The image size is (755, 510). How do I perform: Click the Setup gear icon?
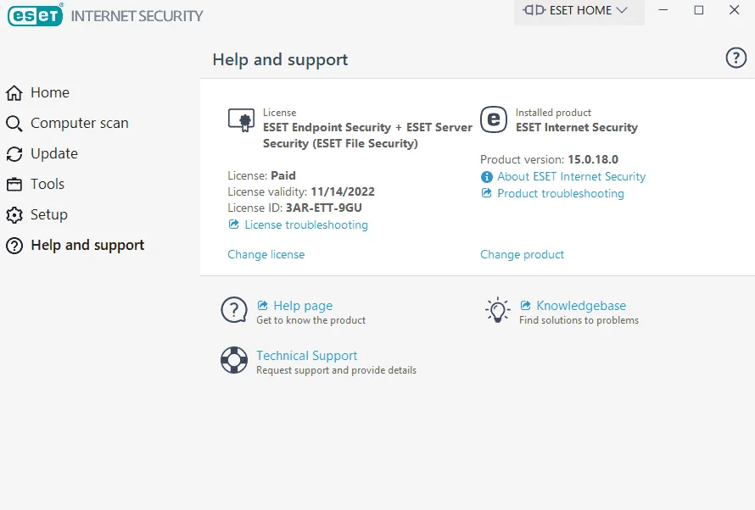(14, 215)
